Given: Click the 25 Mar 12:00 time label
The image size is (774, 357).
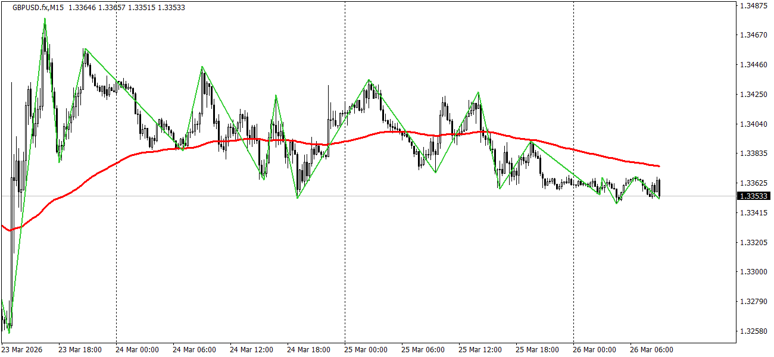Looking at the screenshot, I should click(480, 350).
